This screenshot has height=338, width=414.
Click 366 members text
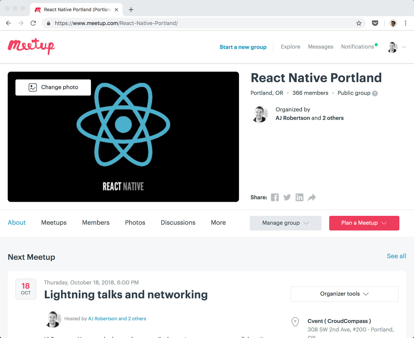[310, 93]
